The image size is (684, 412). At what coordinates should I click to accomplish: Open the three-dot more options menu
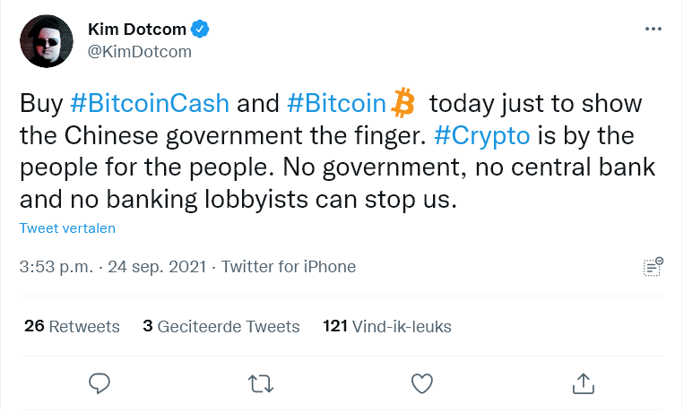(x=654, y=30)
